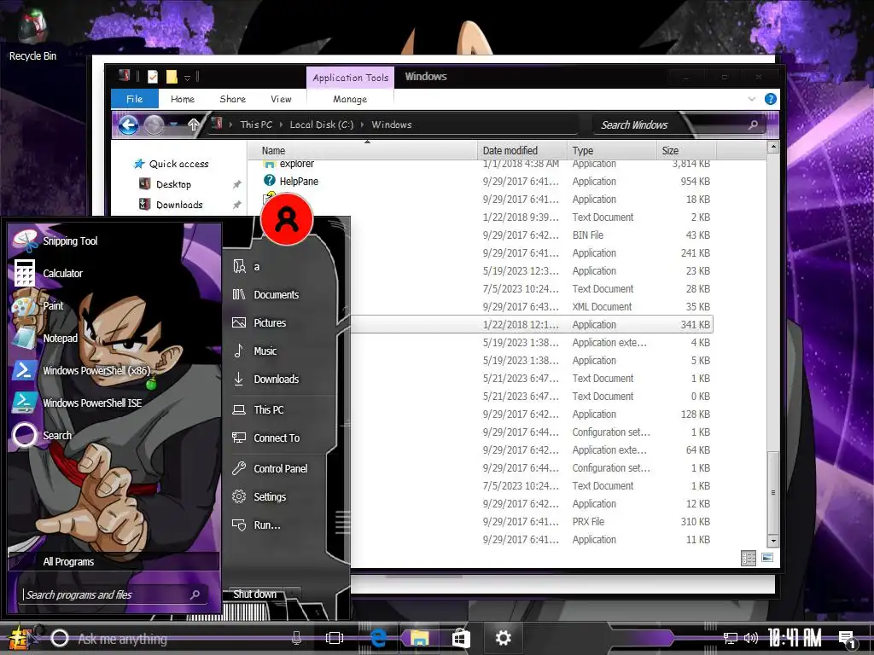874x655 pixels.
Task: Select the HelpPane file
Action: pyautogui.click(x=299, y=181)
